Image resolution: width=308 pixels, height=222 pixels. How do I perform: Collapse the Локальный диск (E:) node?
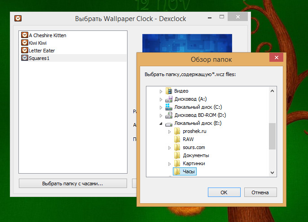(161, 124)
